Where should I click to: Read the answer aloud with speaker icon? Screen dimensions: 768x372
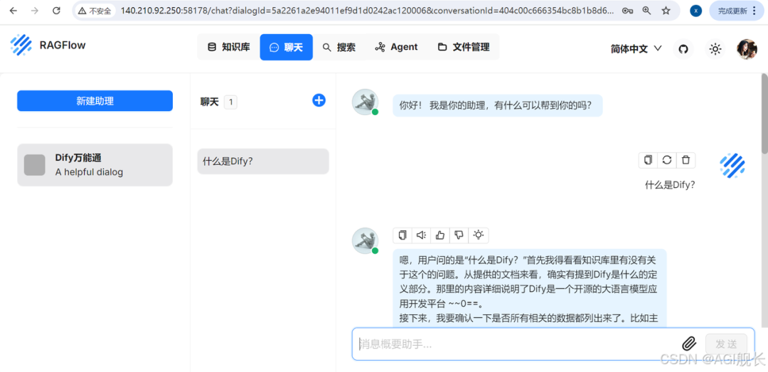421,235
